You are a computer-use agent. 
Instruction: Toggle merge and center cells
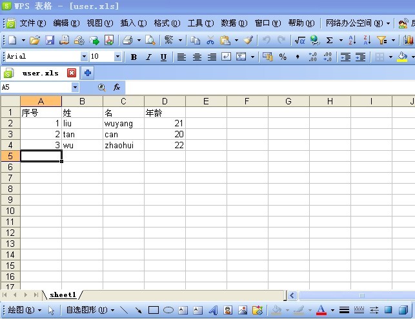[241, 57]
